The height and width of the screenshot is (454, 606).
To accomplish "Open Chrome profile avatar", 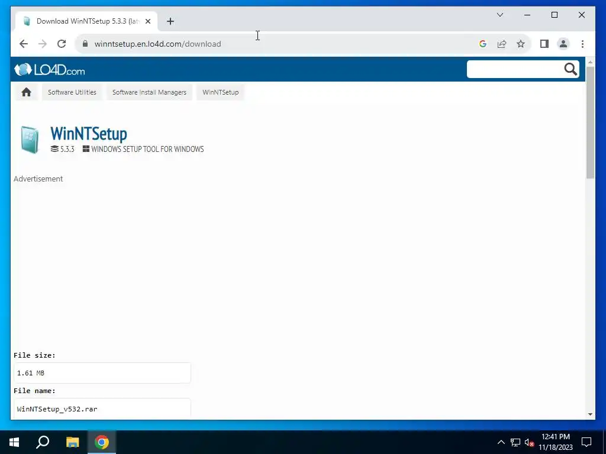I will coord(563,44).
